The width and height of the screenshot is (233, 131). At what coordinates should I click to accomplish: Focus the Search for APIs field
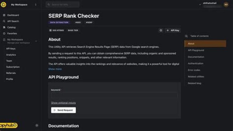click(x=62, y=5)
